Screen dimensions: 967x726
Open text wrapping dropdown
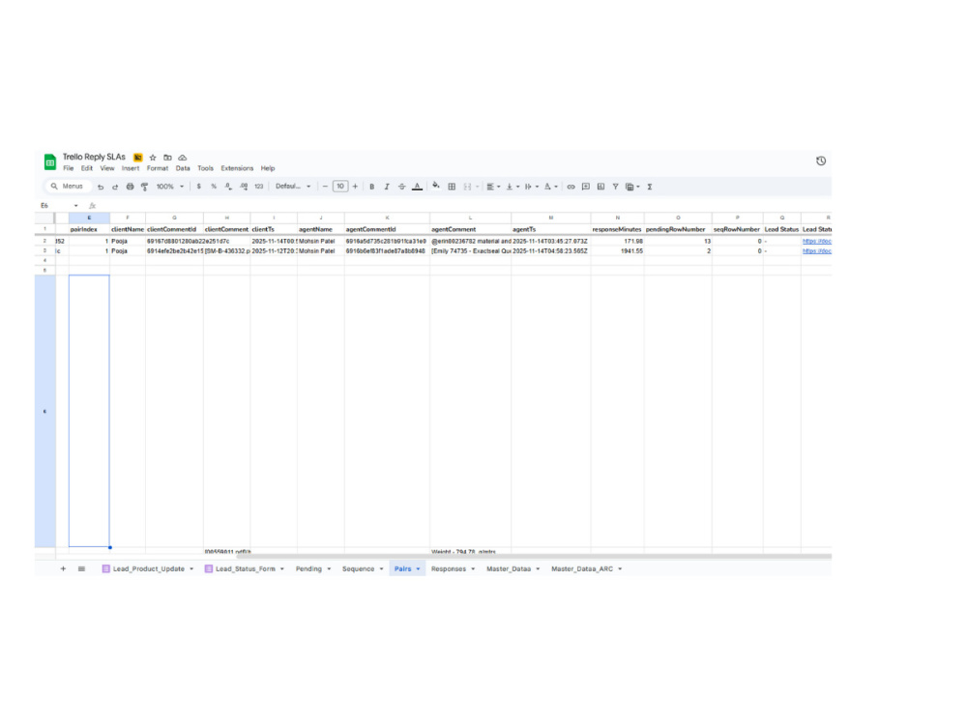[531, 187]
